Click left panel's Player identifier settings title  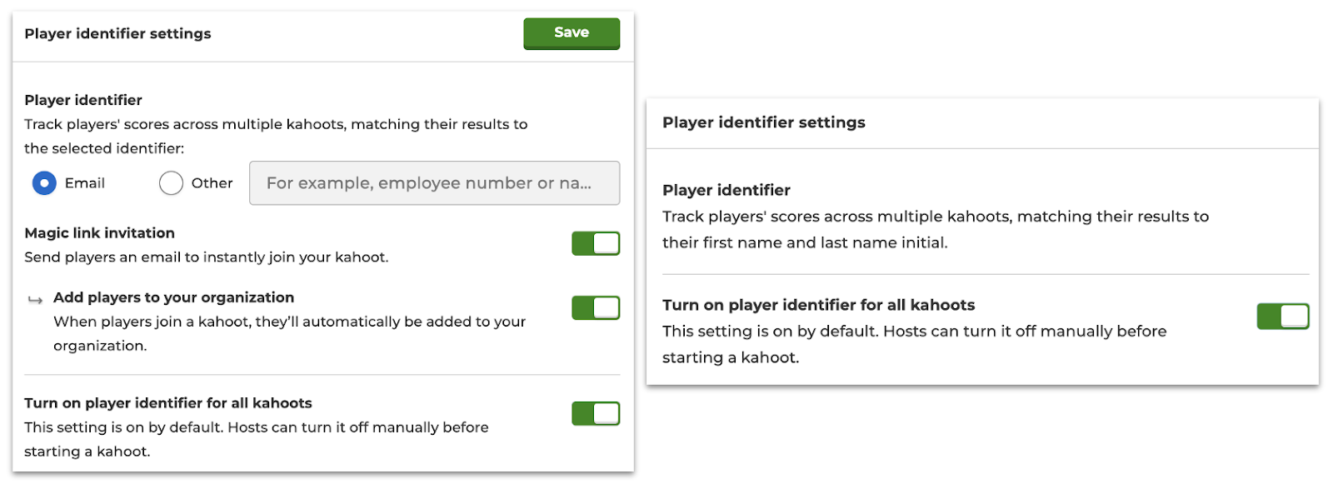pos(117,33)
